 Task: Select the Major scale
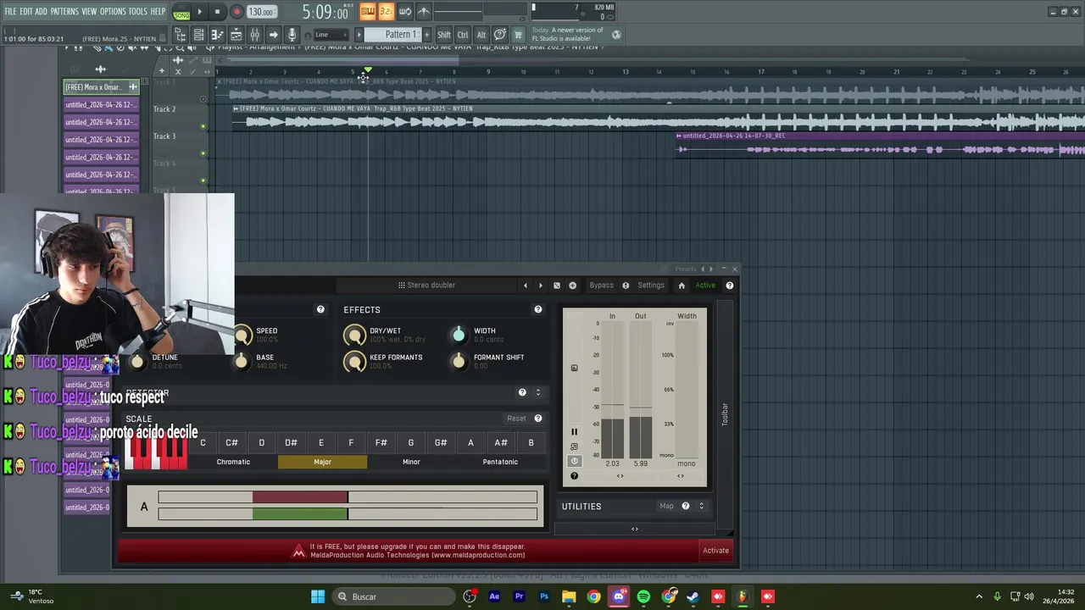coord(322,462)
